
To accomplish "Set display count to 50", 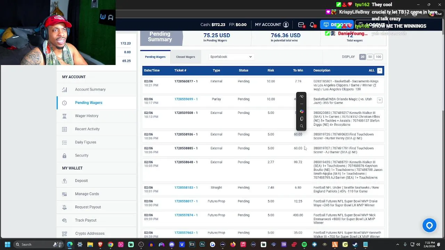I will [x=370, y=57].
